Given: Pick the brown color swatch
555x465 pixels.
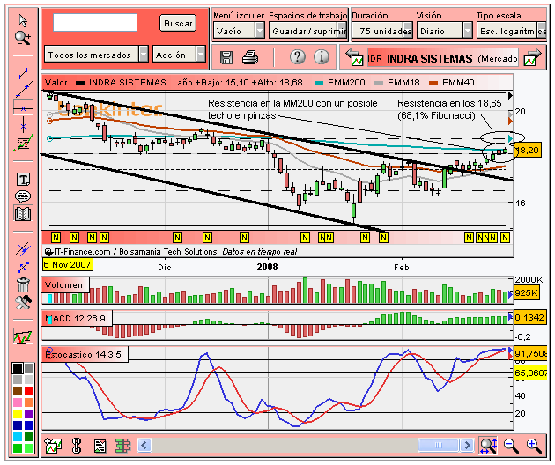Looking at the screenshot, I should click(18, 391).
